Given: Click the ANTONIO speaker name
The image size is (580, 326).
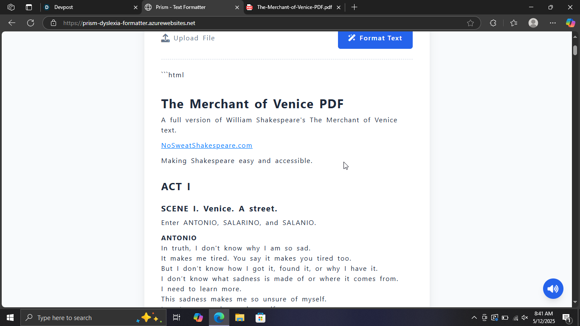Looking at the screenshot, I should coord(179,238).
